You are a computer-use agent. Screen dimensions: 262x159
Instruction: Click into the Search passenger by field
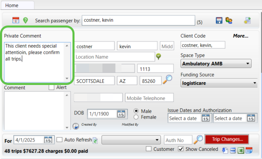click(x=138, y=20)
